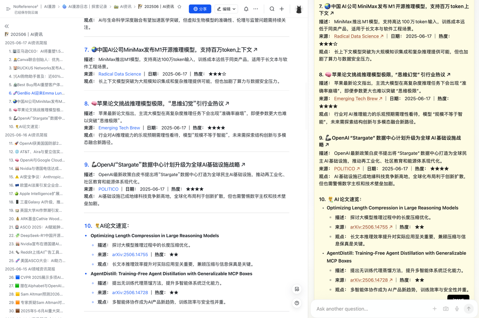Open the more options ellipsis menu
The width and height of the screenshot is (479, 318).
pos(256,9)
